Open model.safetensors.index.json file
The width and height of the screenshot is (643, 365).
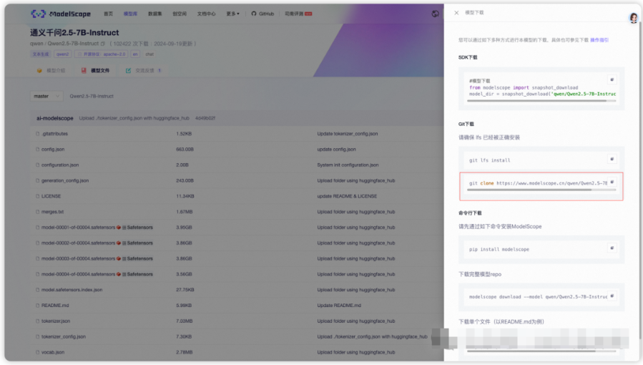tap(72, 290)
